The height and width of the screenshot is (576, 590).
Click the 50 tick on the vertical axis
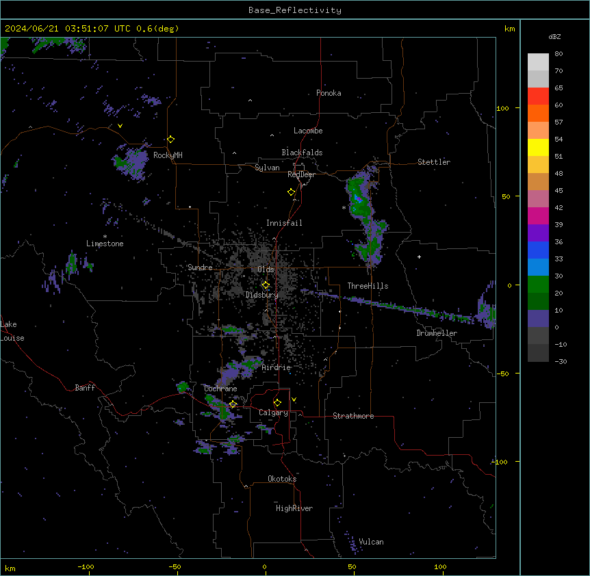pyautogui.click(x=506, y=196)
